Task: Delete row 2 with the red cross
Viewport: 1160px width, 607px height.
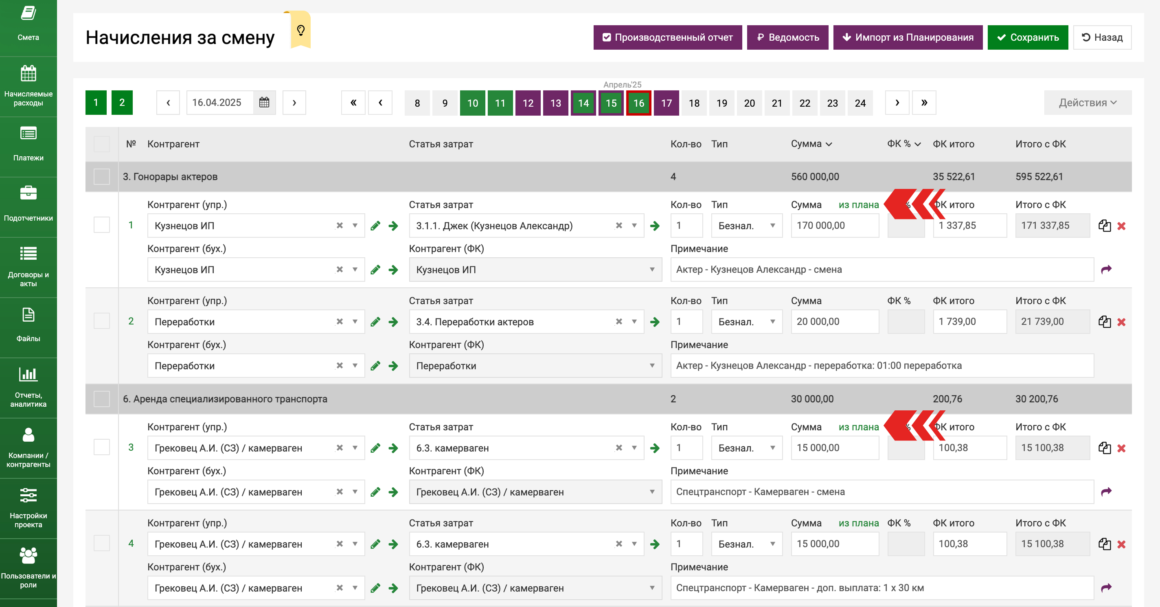Action: 1122,322
